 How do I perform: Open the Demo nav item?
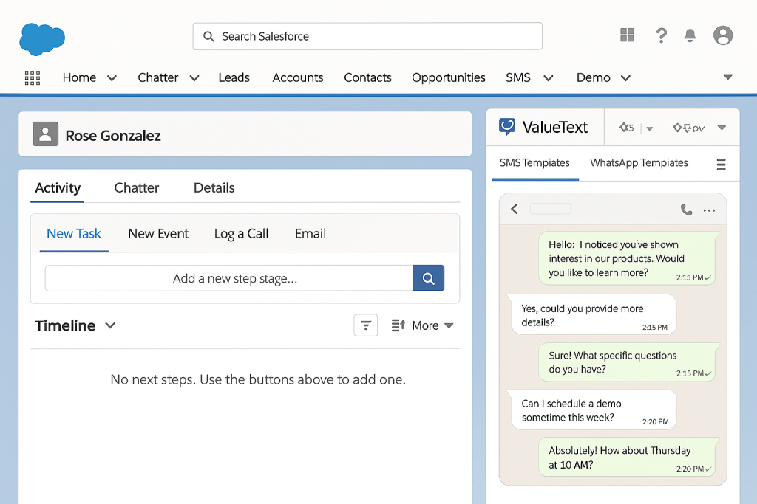594,77
